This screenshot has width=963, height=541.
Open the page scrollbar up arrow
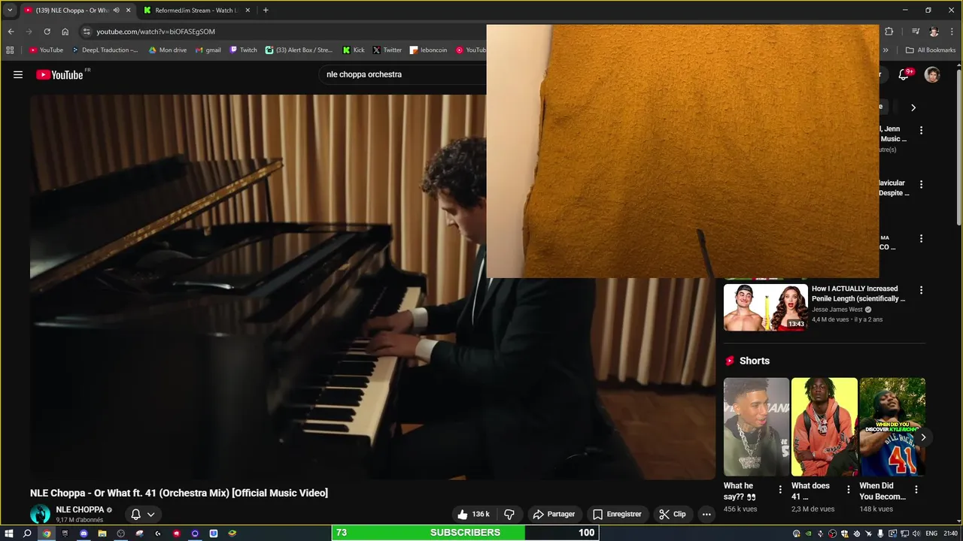(x=958, y=66)
